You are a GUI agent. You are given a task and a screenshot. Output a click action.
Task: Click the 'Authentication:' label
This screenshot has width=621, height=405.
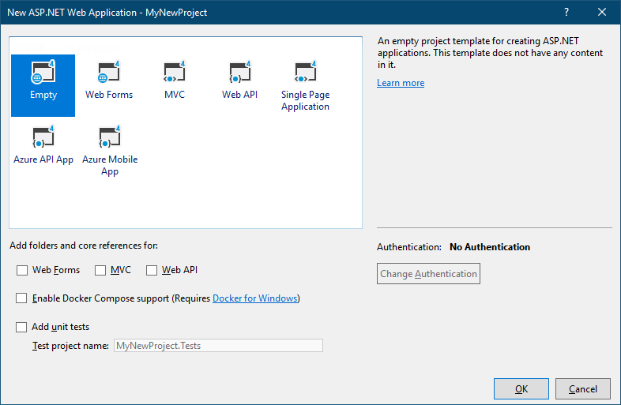coord(409,247)
